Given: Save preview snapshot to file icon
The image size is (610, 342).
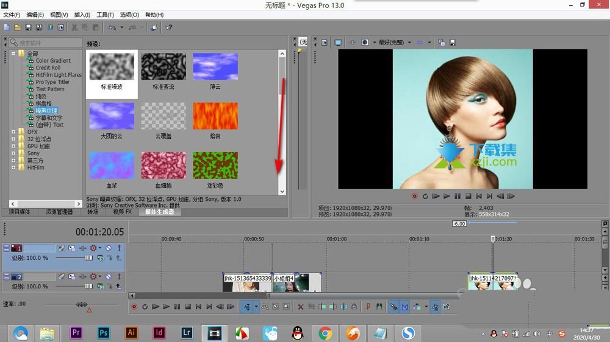Looking at the screenshot, I should (x=453, y=43).
